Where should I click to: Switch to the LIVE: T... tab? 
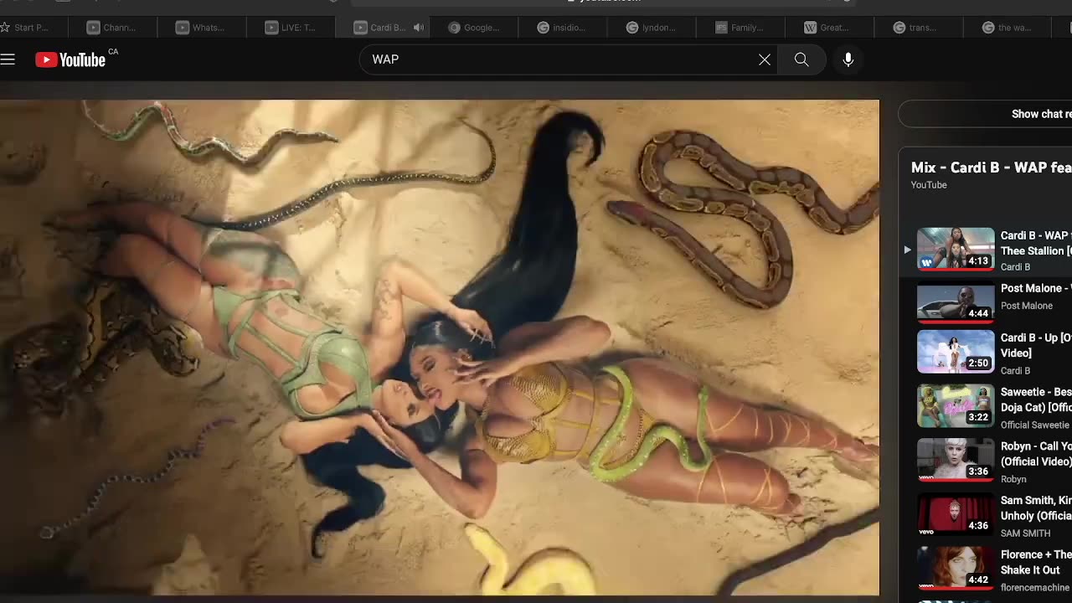tap(291, 28)
